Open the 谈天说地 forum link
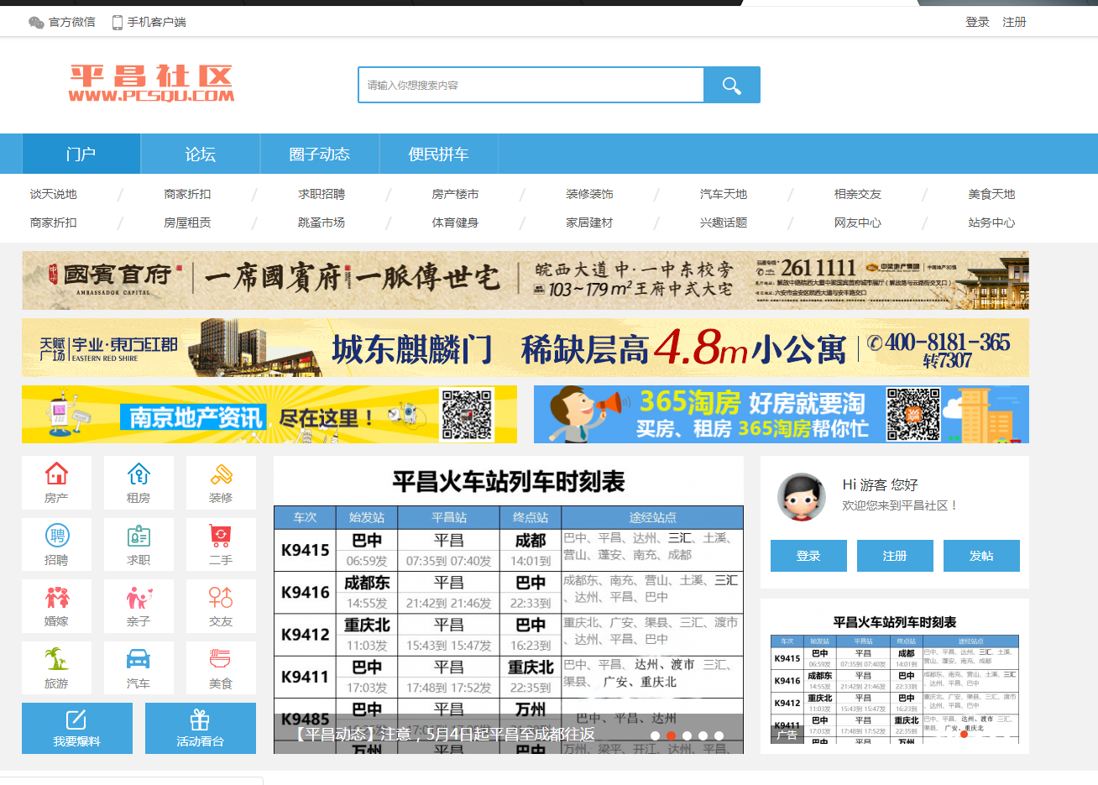This screenshot has width=1098, height=785. tap(54, 194)
